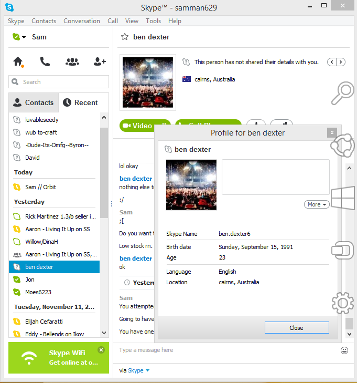Image resolution: width=357 pixels, height=383 pixels.
Task: Click Skype Name value ben.dexter6
Action: click(x=234, y=234)
